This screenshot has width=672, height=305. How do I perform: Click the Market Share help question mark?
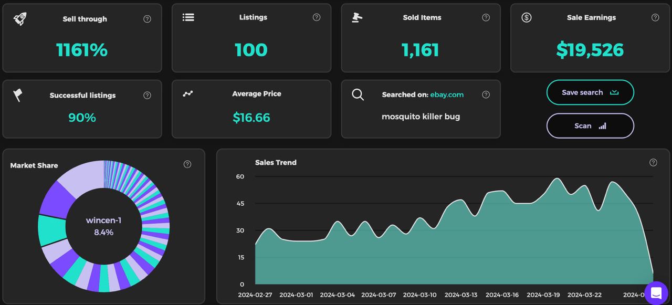(187, 164)
